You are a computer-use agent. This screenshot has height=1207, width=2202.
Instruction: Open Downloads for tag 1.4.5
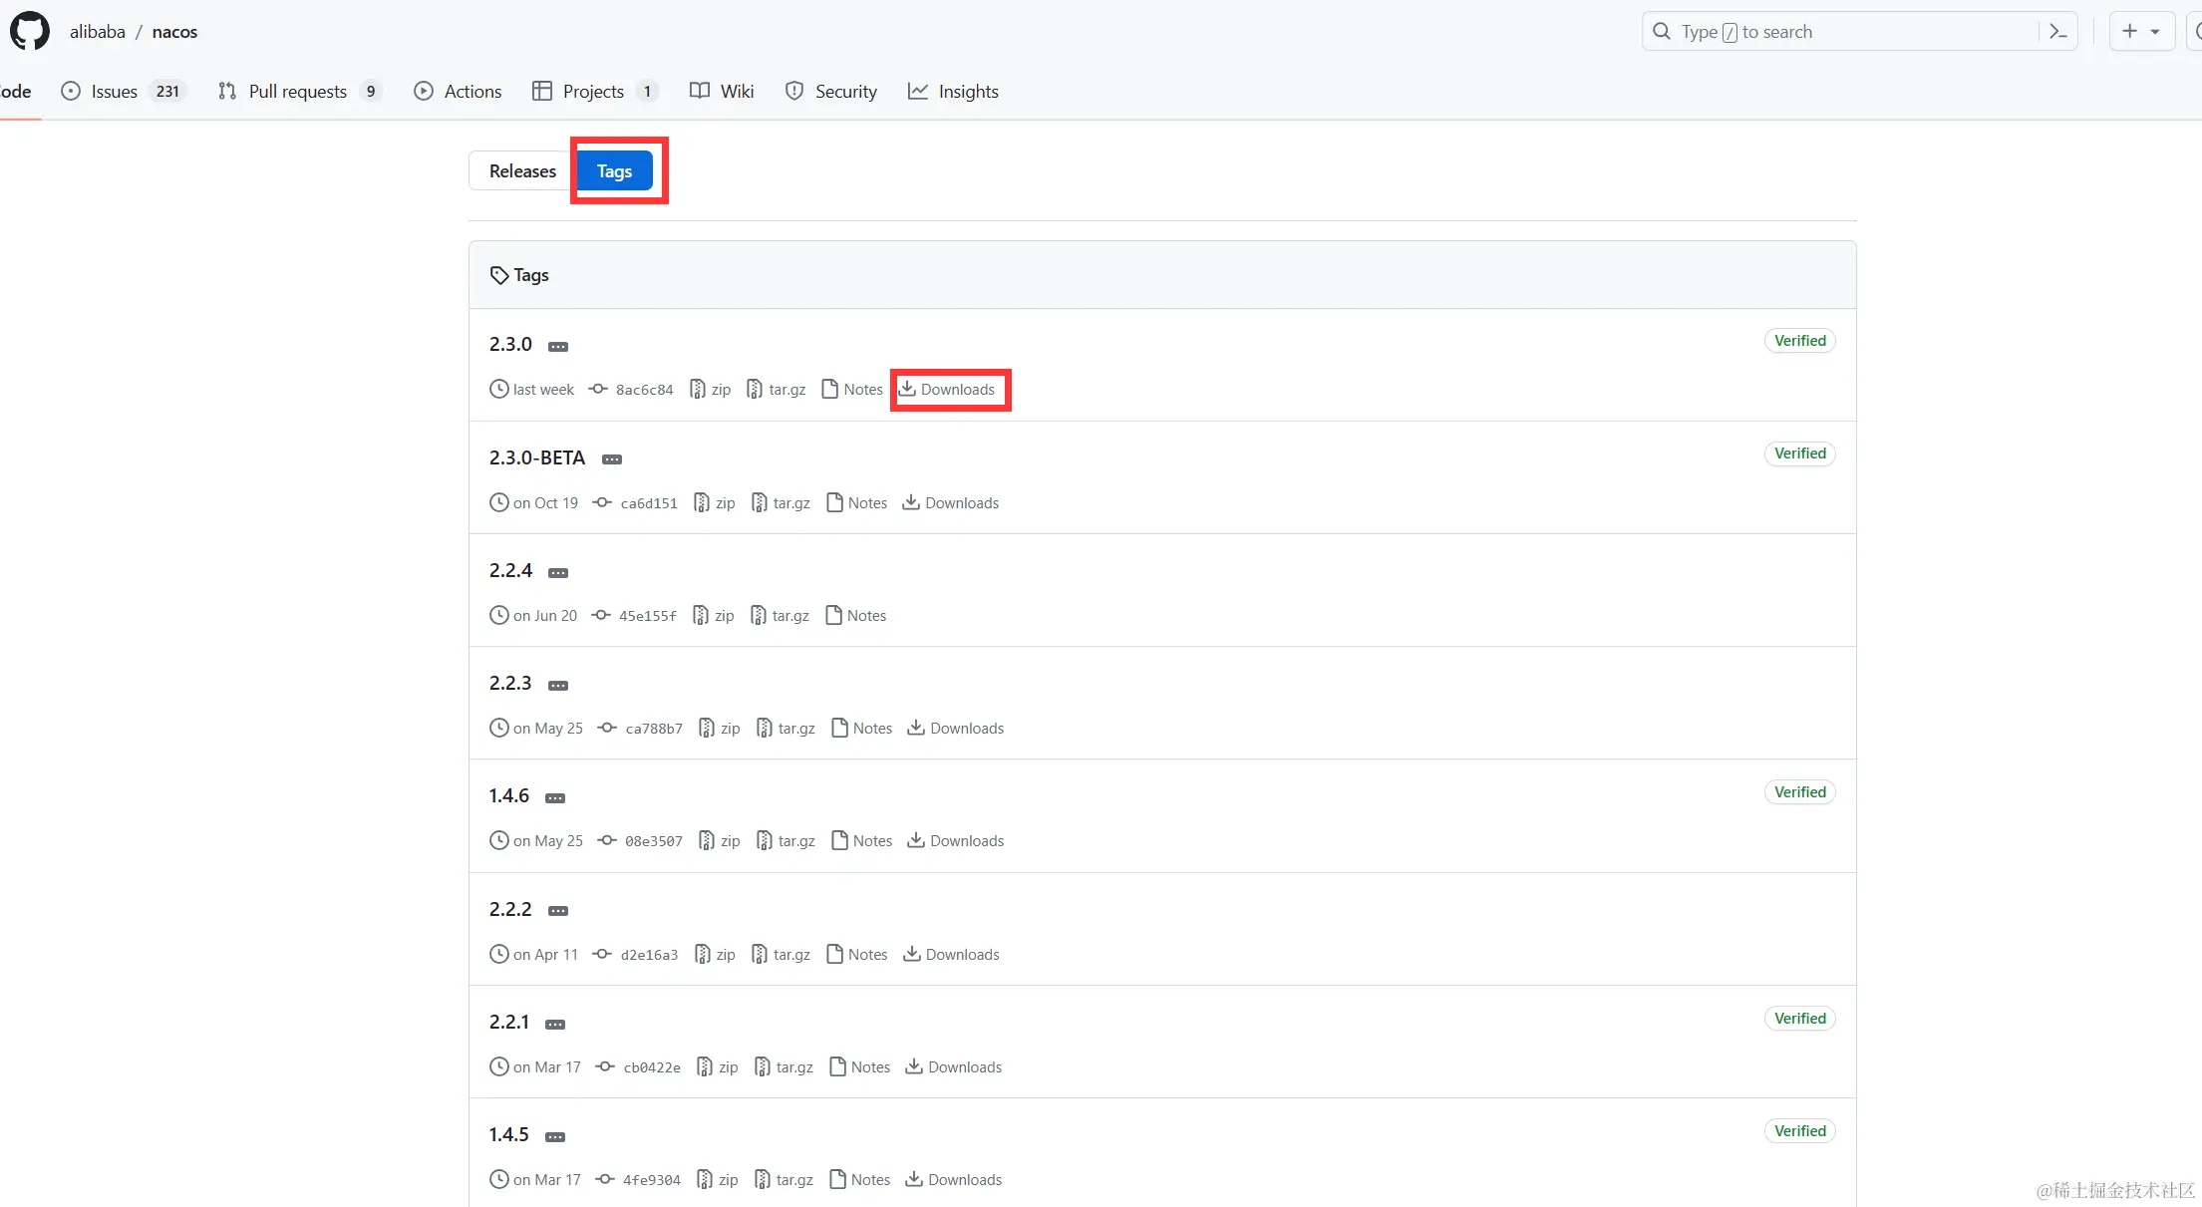tap(954, 1180)
